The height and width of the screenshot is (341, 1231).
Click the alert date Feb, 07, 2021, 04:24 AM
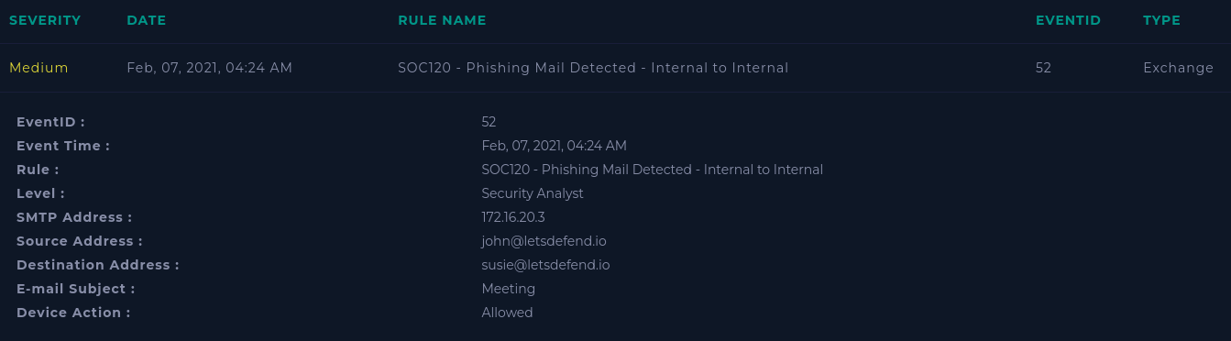click(210, 68)
